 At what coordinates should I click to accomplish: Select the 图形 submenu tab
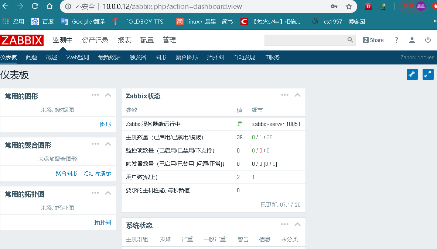click(161, 57)
